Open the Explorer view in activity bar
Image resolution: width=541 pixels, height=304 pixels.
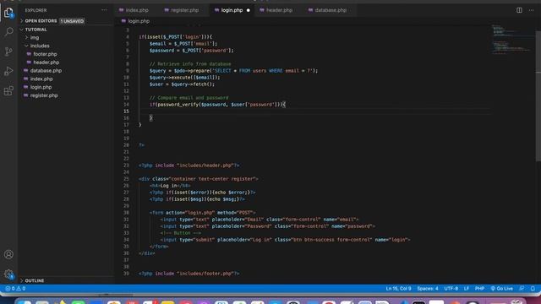pos(8,13)
